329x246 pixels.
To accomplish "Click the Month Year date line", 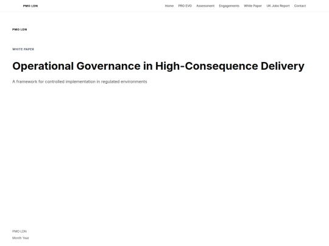I will tap(21, 238).
